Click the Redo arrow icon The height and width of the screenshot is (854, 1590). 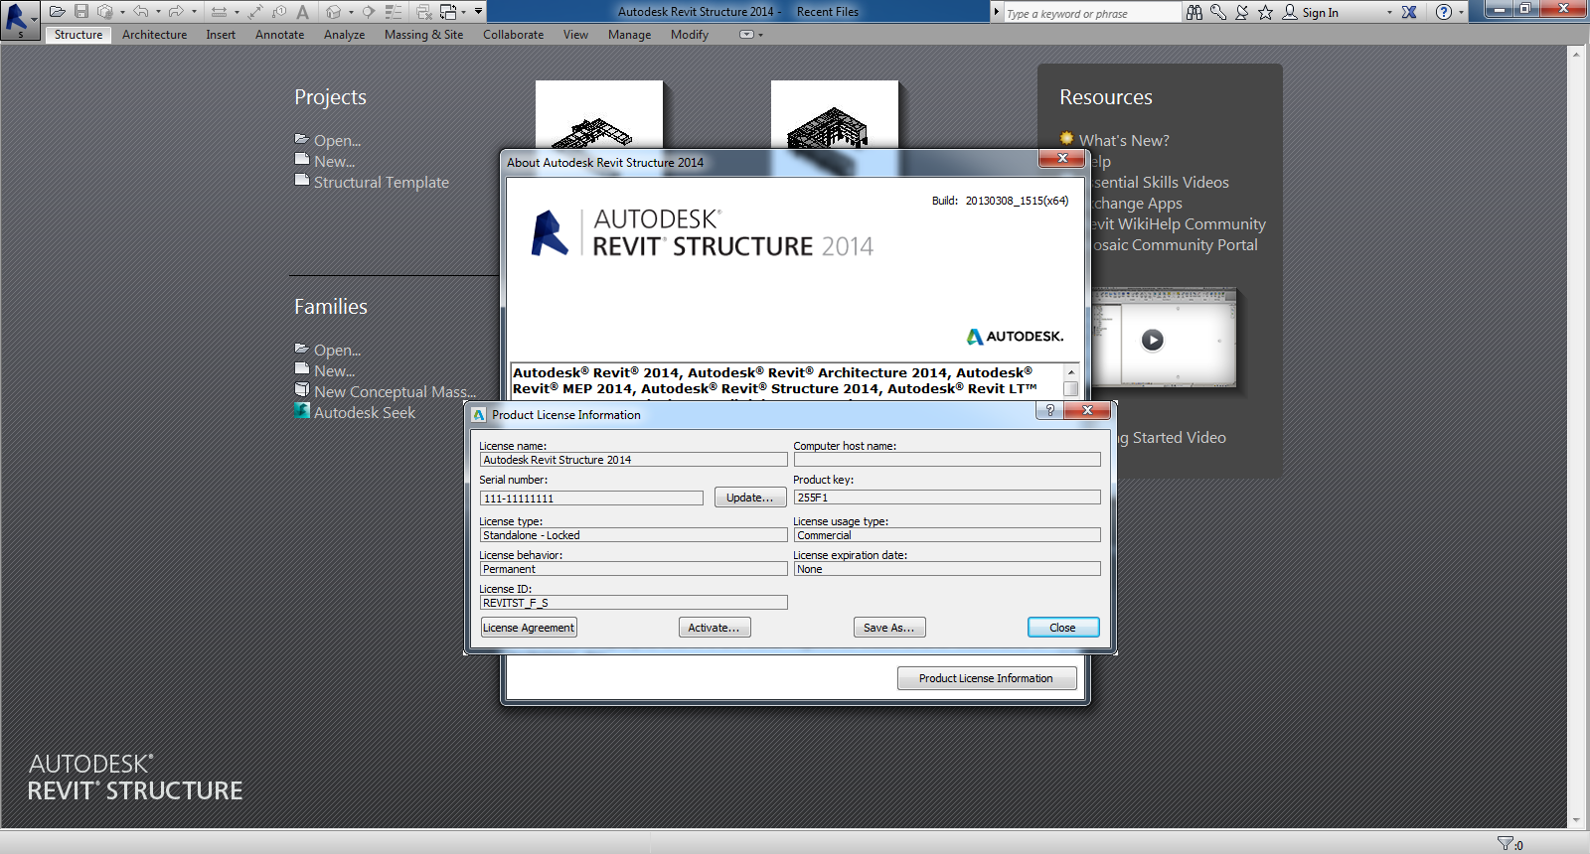[176, 12]
